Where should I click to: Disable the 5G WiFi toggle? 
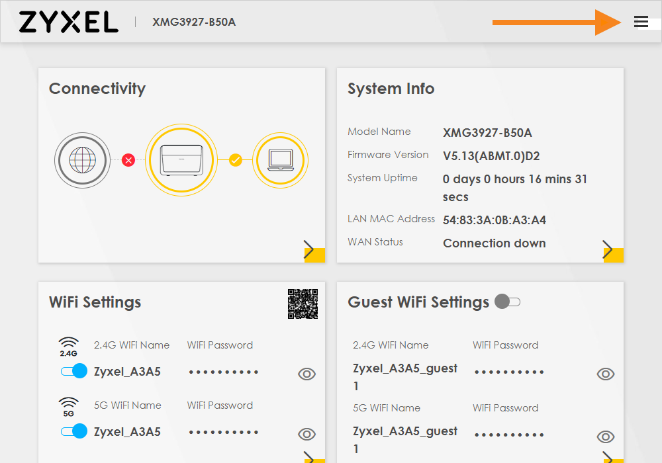tap(73, 431)
